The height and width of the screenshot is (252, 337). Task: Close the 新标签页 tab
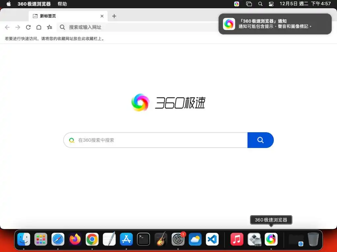coord(102,16)
